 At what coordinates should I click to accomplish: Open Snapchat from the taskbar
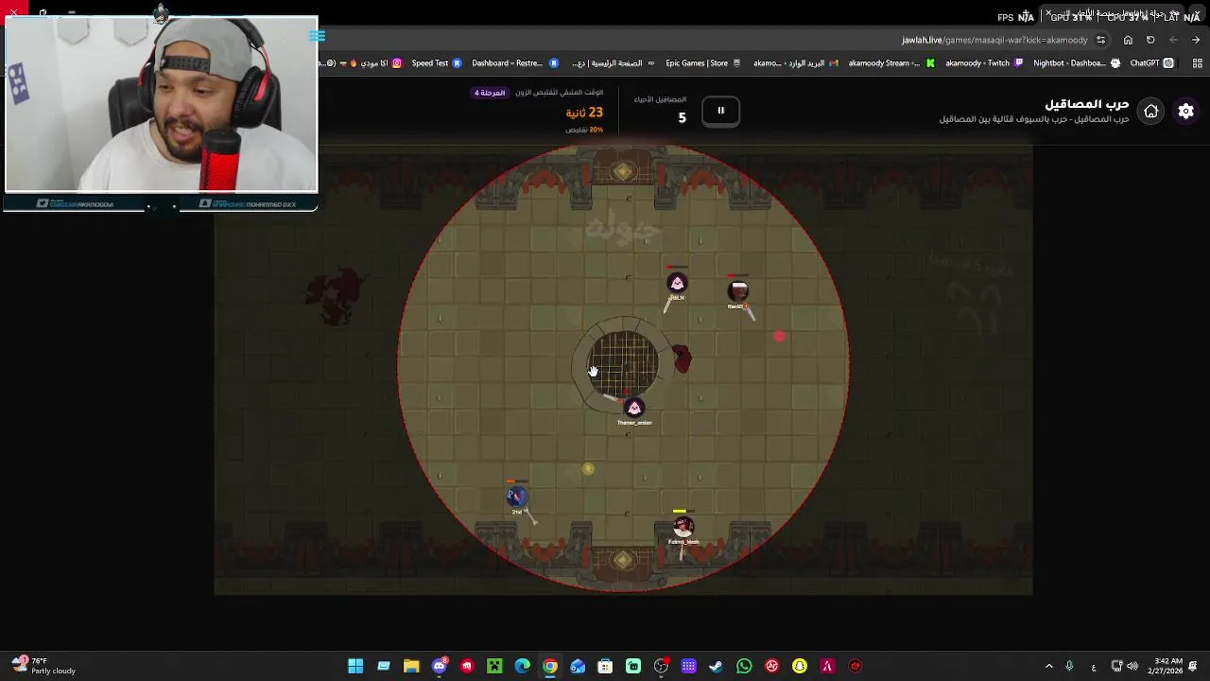click(x=800, y=666)
